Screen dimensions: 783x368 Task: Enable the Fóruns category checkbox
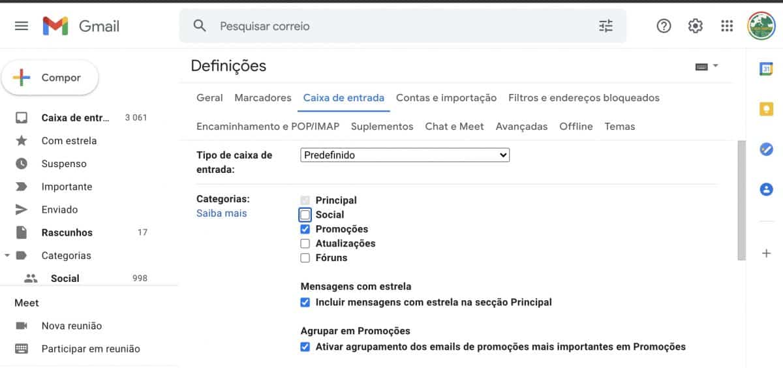305,258
